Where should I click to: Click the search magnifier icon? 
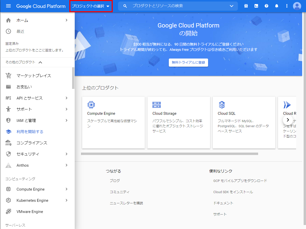(125, 6)
